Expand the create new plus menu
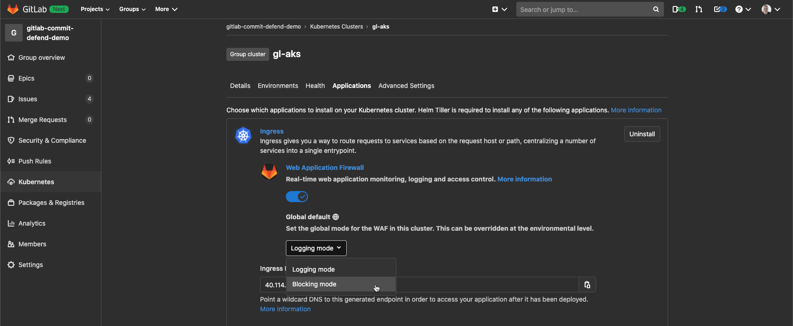The width and height of the screenshot is (793, 326). (499, 9)
